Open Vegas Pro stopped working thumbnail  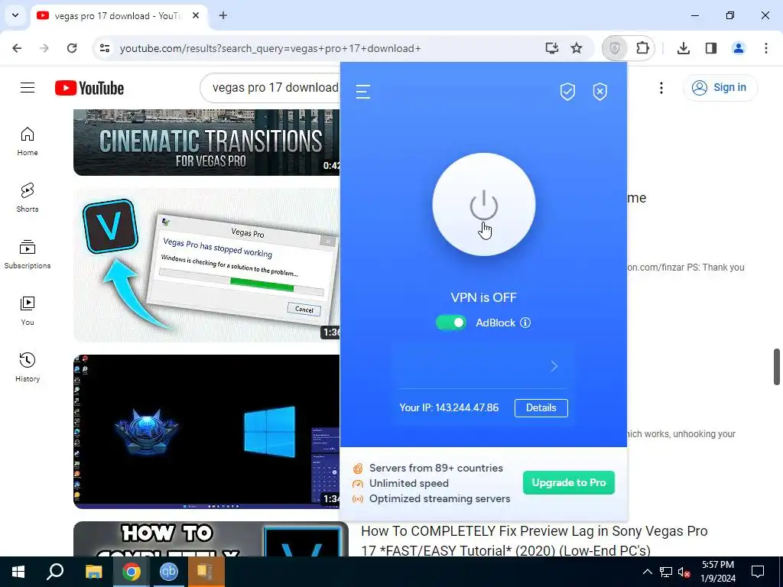point(206,265)
